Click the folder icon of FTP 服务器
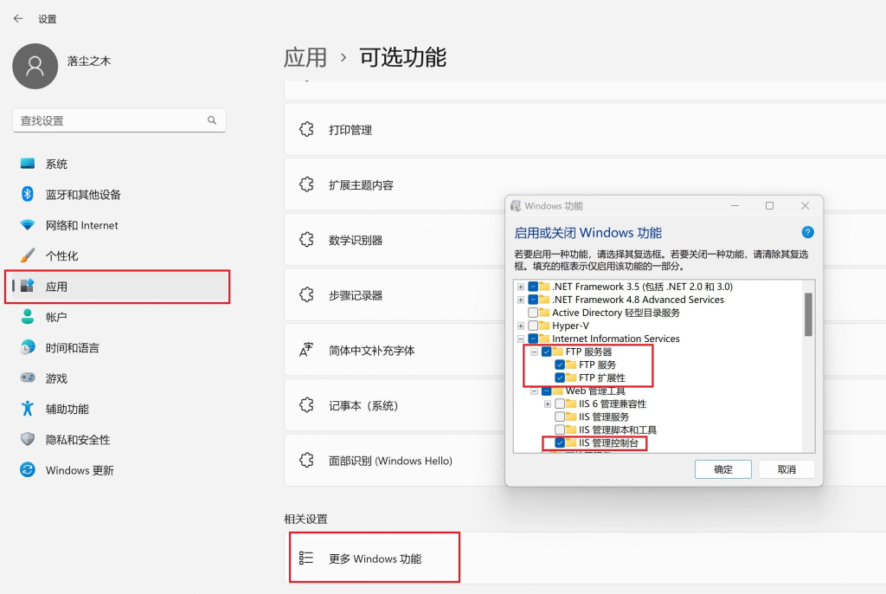Viewport: 886px width, 594px height. [558, 352]
